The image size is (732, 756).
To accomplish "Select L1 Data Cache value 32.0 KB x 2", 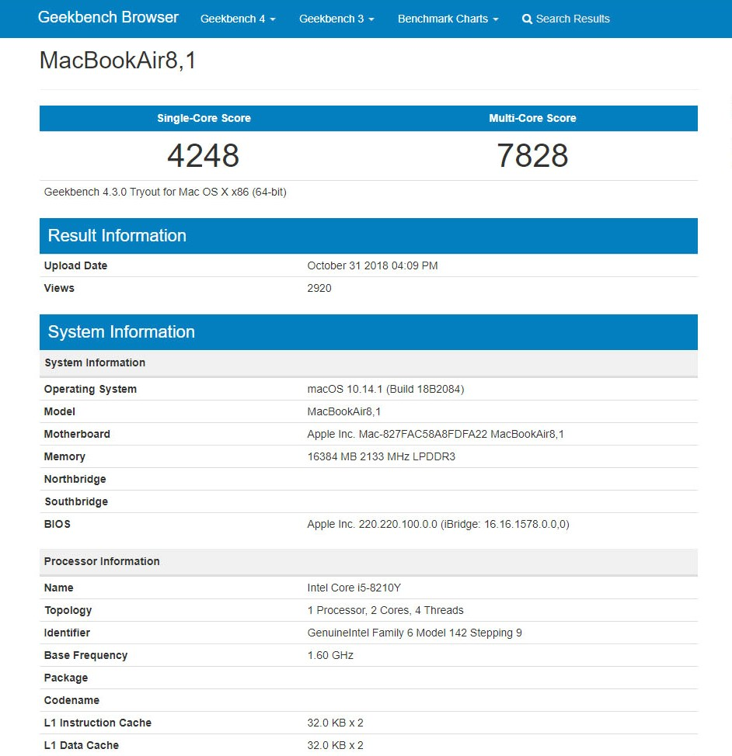I will pos(335,745).
